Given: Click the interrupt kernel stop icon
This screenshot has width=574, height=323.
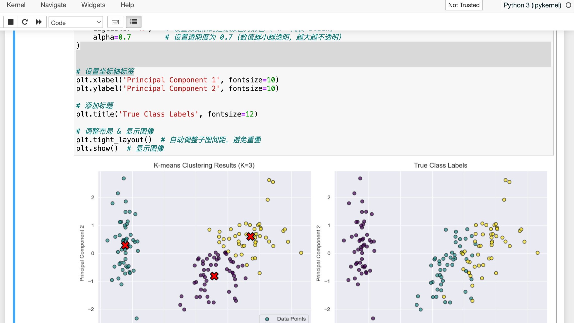Looking at the screenshot, I should (x=11, y=22).
